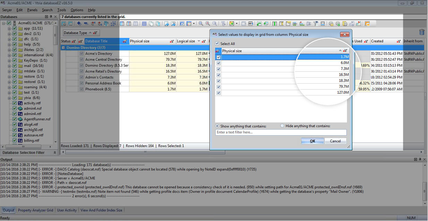
Task: Click OK in the filter dialog
Action: (x=313, y=141)
